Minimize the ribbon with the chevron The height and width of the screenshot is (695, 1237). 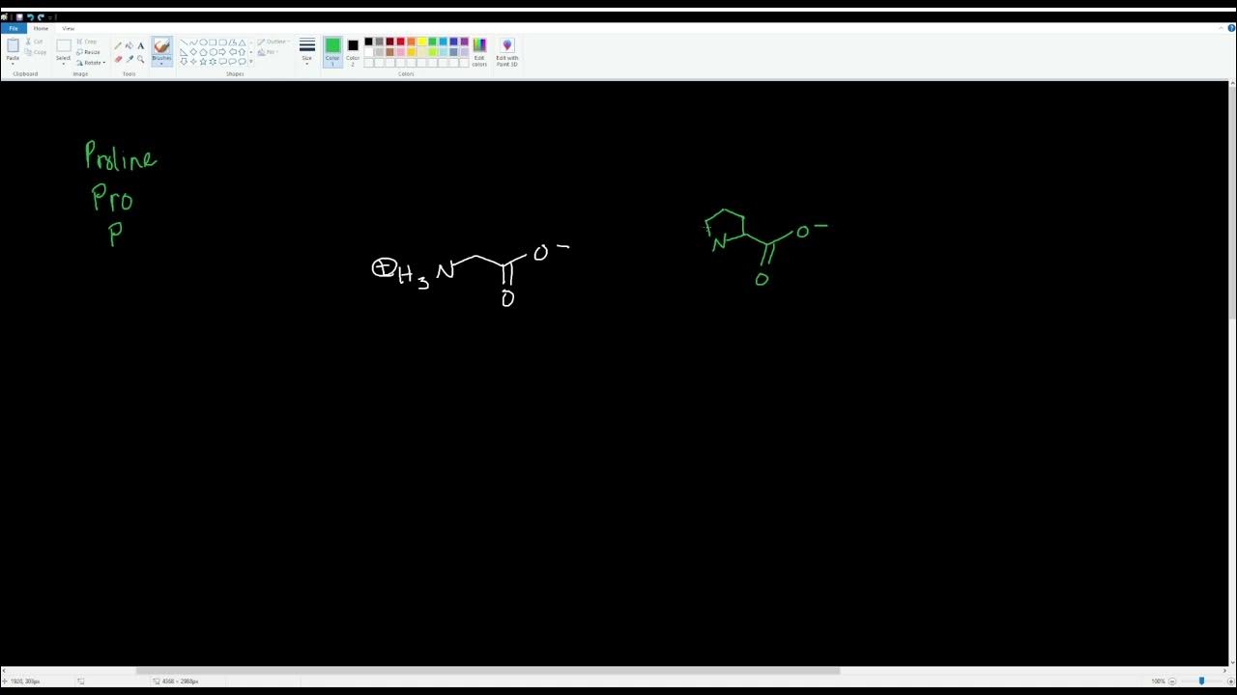click(x=1220, y=28)
